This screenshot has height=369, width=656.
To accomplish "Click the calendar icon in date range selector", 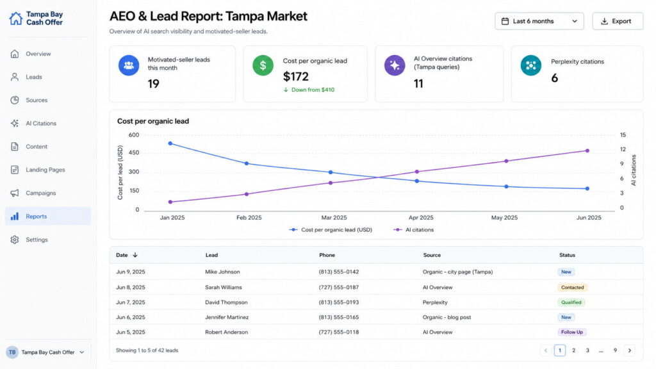I will [505, 21].
